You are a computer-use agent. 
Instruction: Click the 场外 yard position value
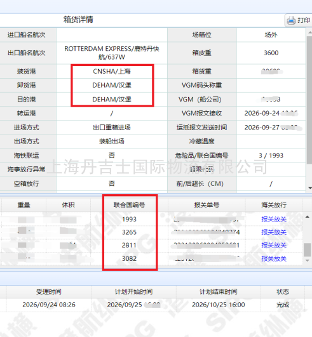coord(271,35)
